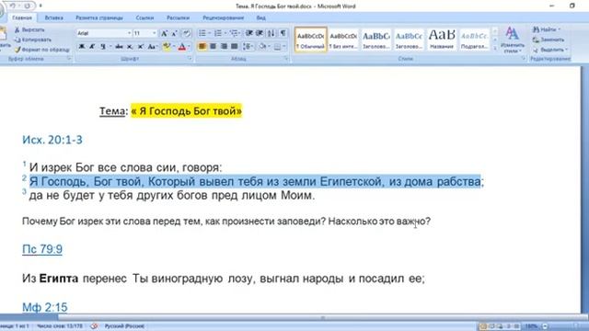Select Обычный style
Screen dimensions: 589x331
tap(311, 40)
